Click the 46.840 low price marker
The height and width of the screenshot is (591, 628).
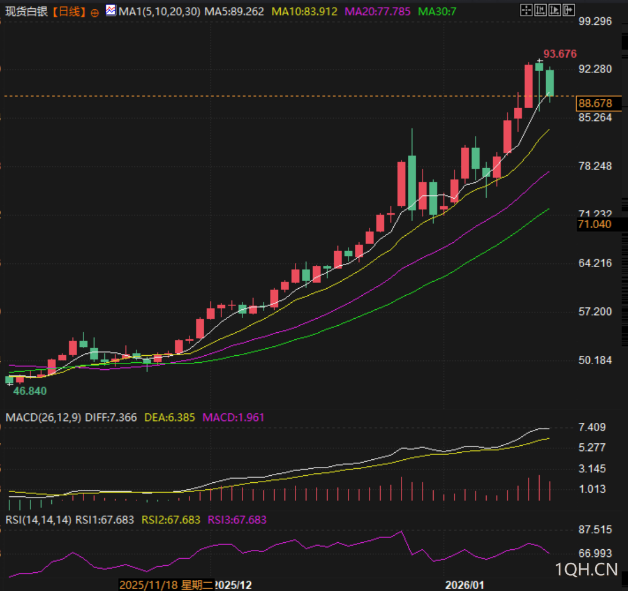pos(30,391)
